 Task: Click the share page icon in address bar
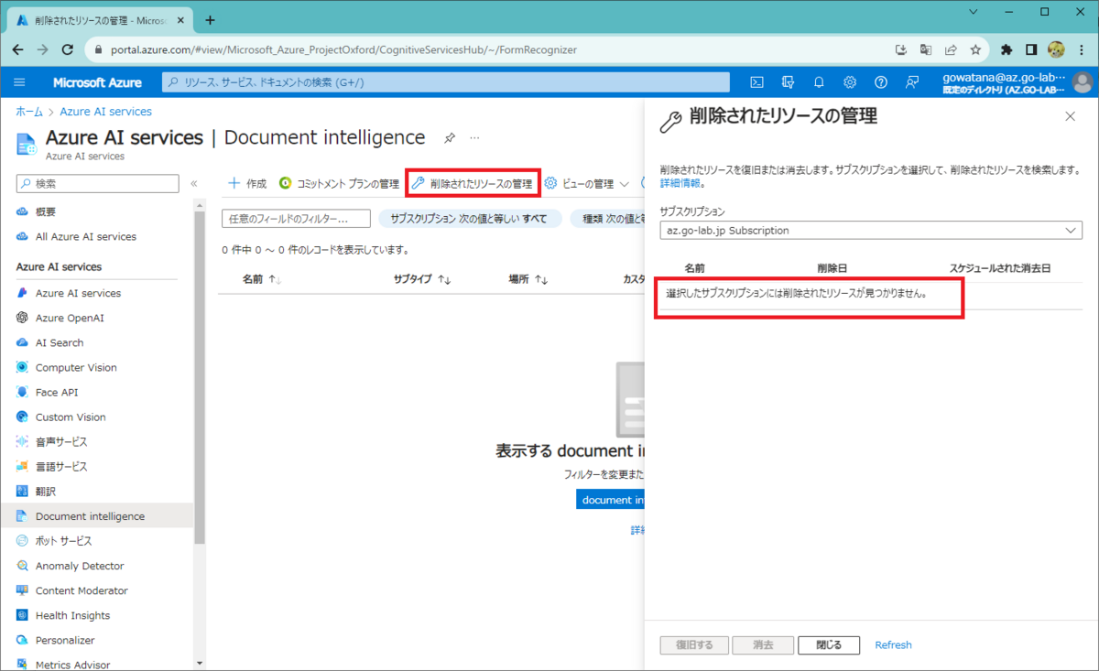point(952,49)
